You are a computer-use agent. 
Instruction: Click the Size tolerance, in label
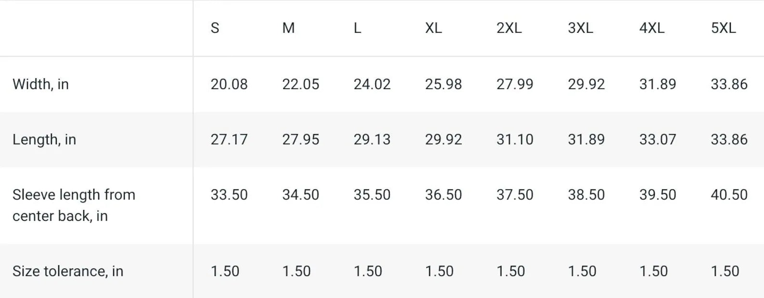coord(68,271)
